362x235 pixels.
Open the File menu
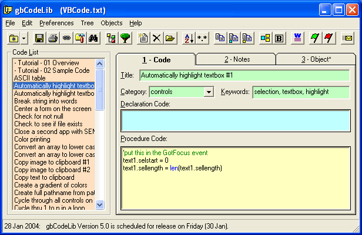[10, 23]
